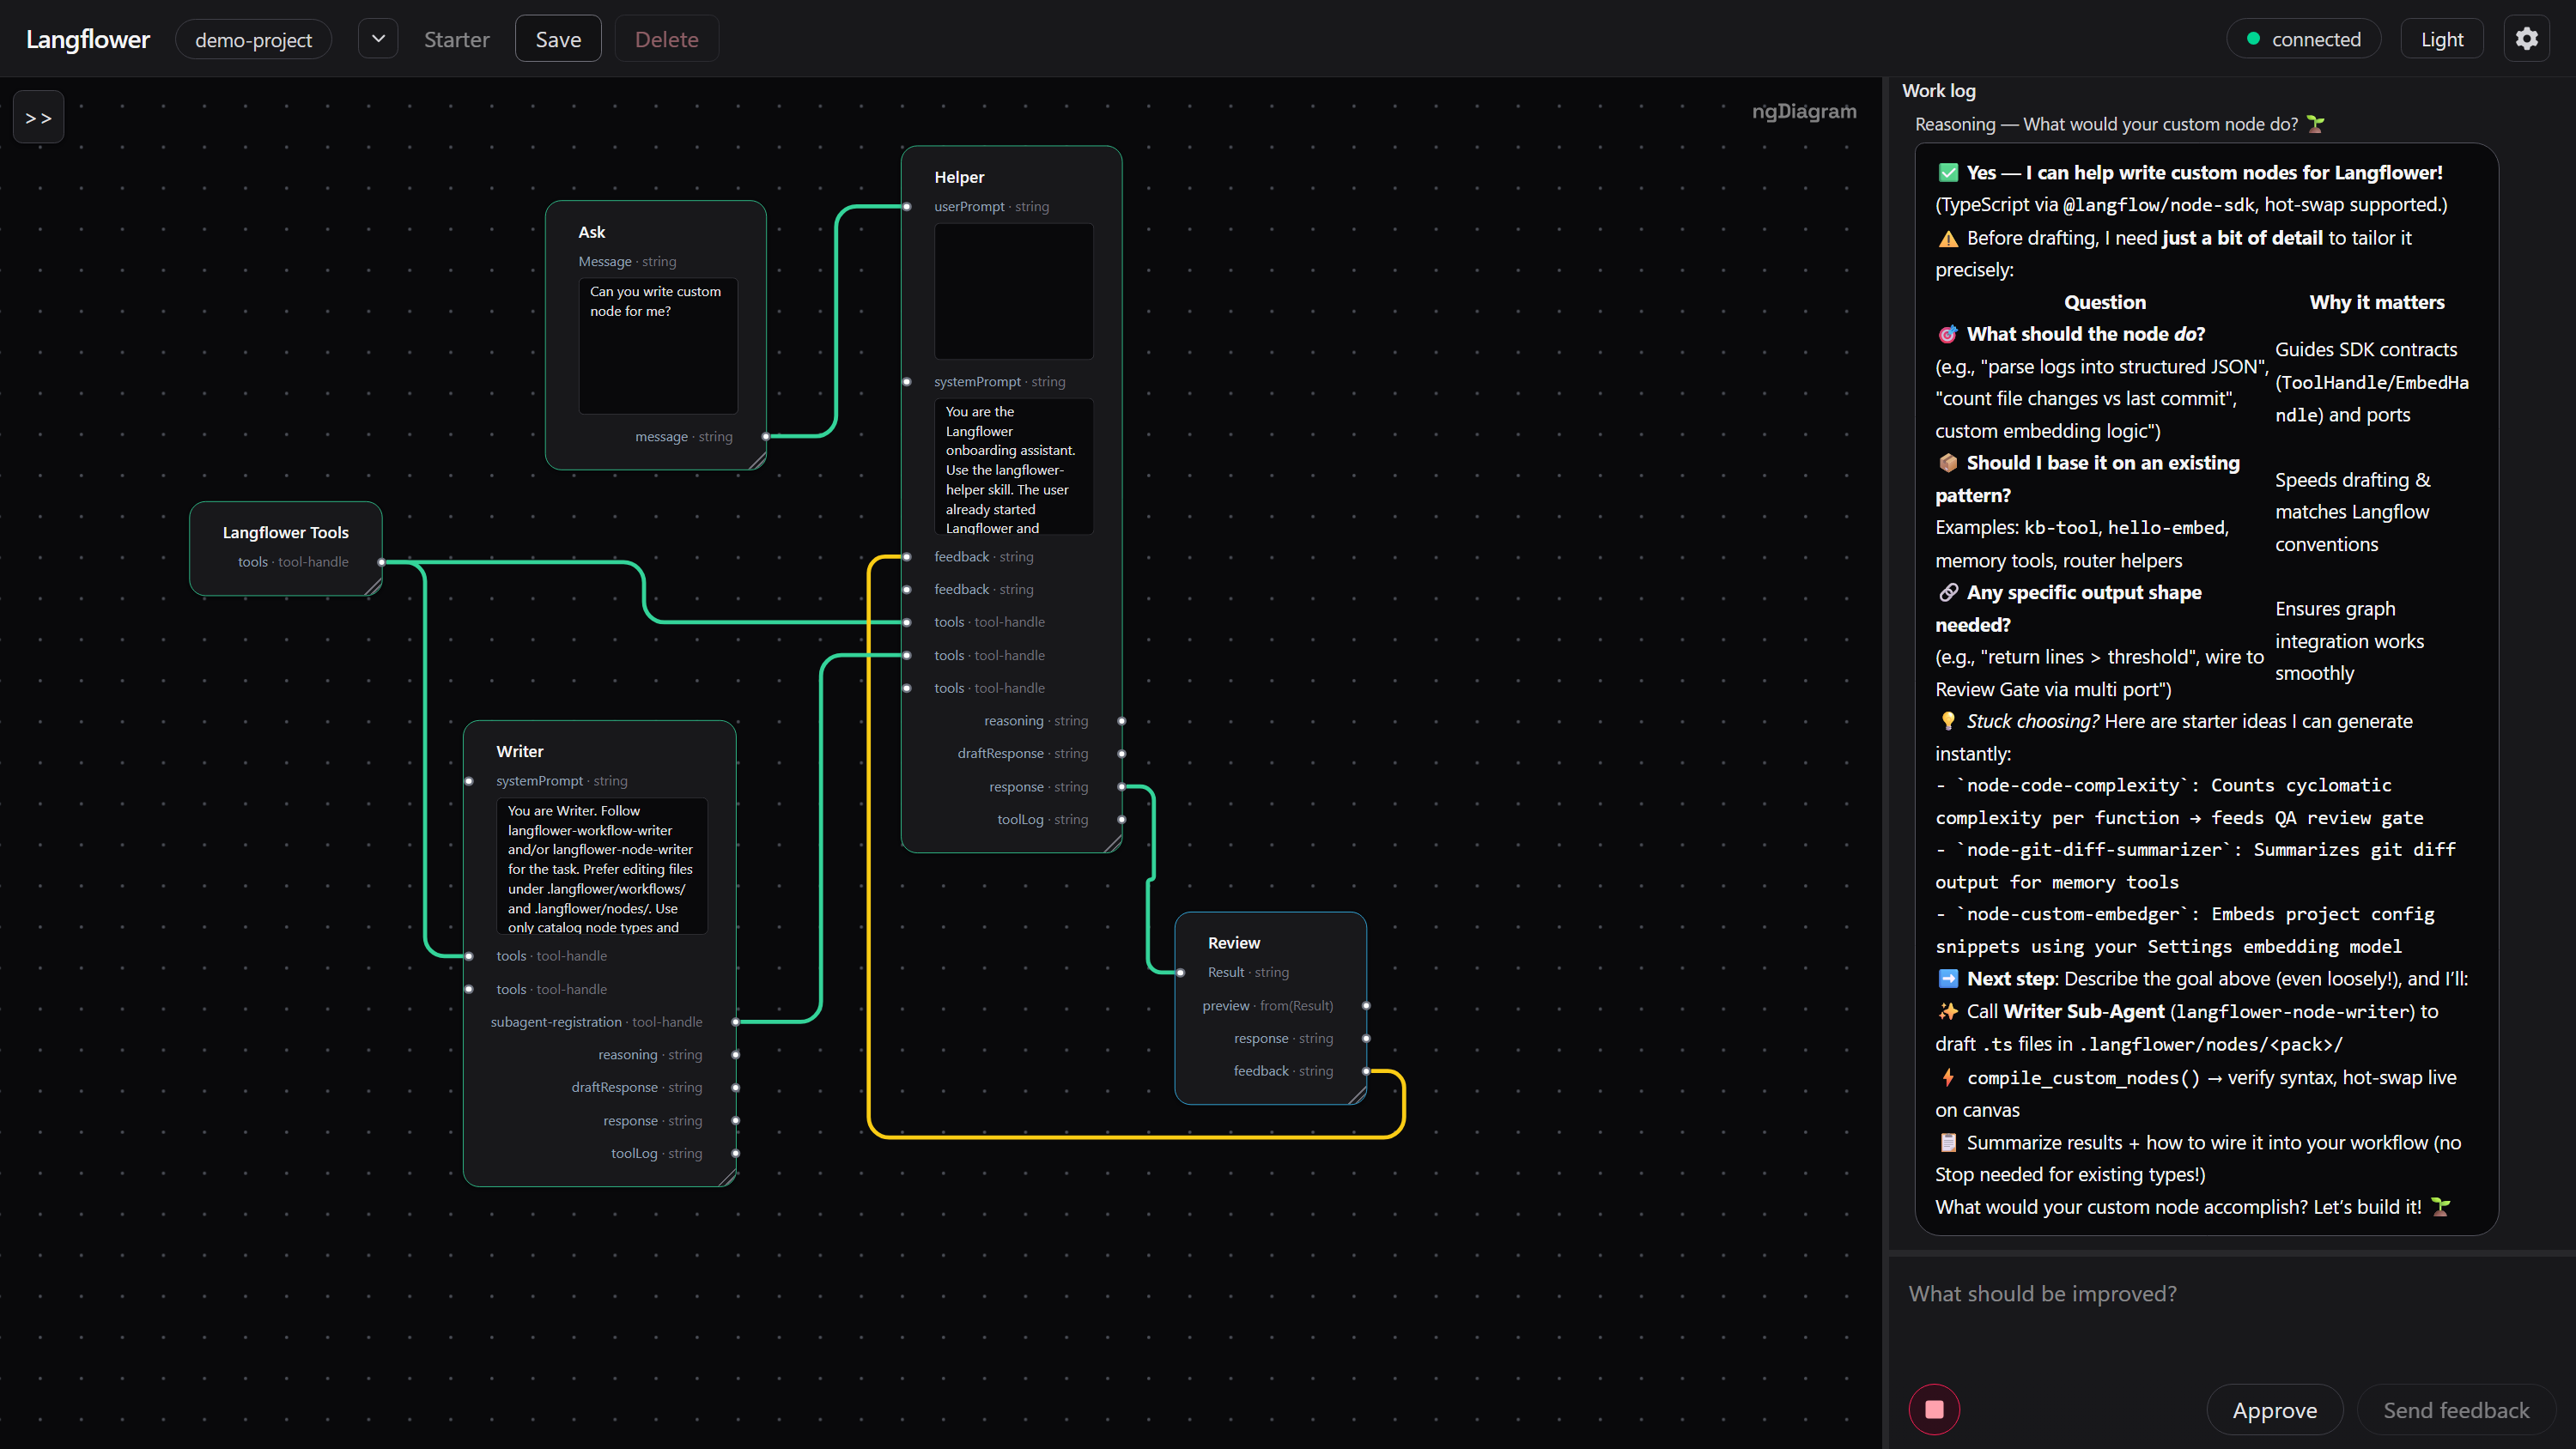
Task: Click the Helper userPrompt text area
Action: (x=1013, y=290)
